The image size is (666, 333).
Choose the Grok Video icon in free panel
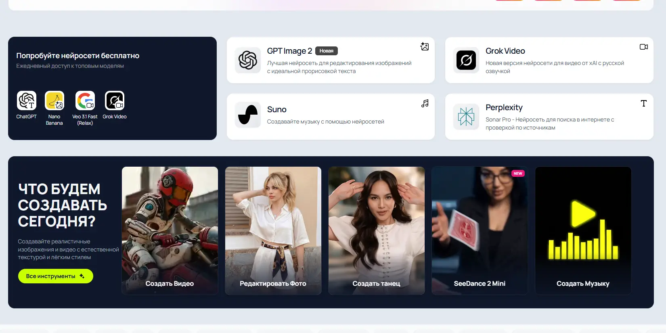(x=115, y=101)
